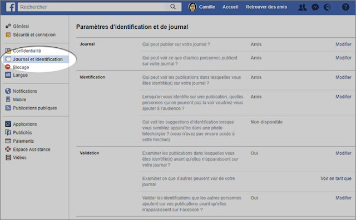
Task: Modifier who sees others' posts on journal
Action: coord(344,58)
